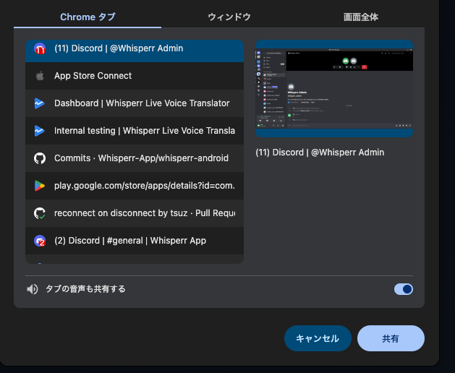Pick Dashboard | Whisperr Live Voice Translator
The image size is (455, 373).
coord(135,103)
